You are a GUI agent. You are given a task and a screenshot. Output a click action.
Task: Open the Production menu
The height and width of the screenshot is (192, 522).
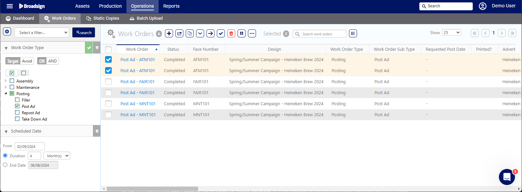[110, 6]
